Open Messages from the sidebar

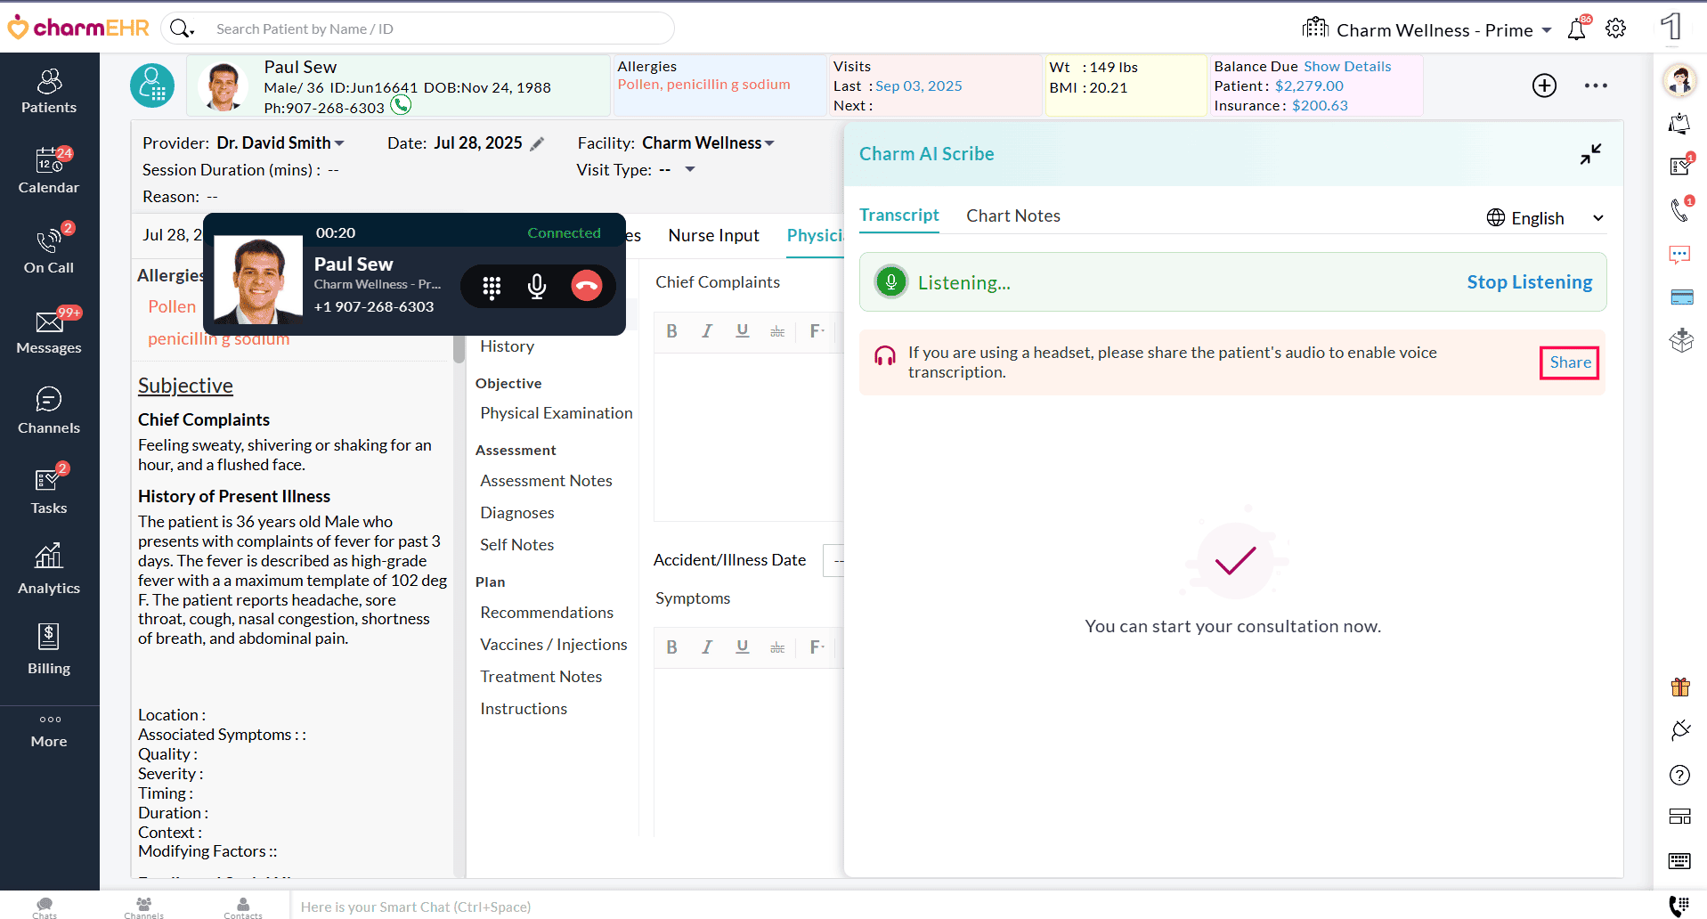49,330
